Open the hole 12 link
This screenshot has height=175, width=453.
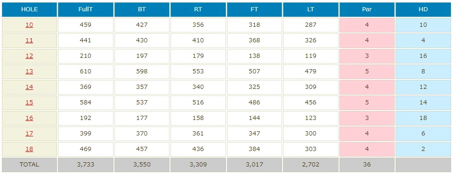[x=29, y=56]
